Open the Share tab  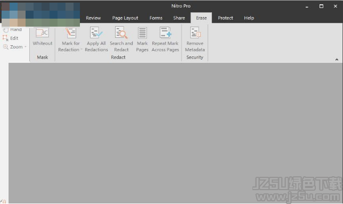[179, 18]
